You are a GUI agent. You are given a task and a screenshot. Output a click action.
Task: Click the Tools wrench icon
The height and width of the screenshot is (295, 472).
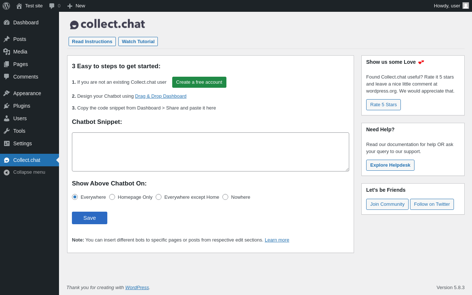(x=7, y=131)
